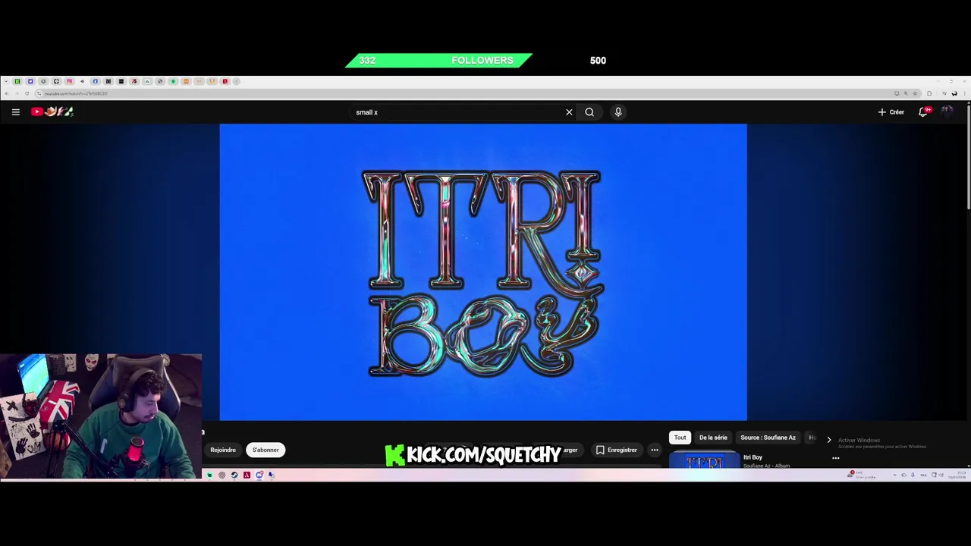Open the 'Itri Boy' title link in sidebar

[753, 457]
